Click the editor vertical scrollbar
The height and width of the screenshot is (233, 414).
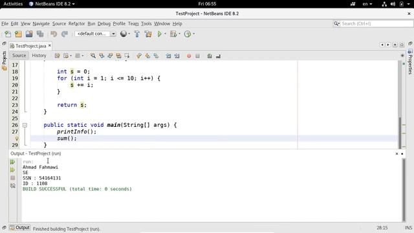click(x=400, y=104)
